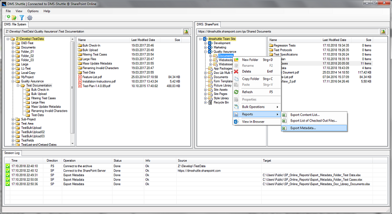Image resolution: width=392 pixels, height=214 pixels.
Task: Click the new session toolbar icon
Action: pos(7,17)
